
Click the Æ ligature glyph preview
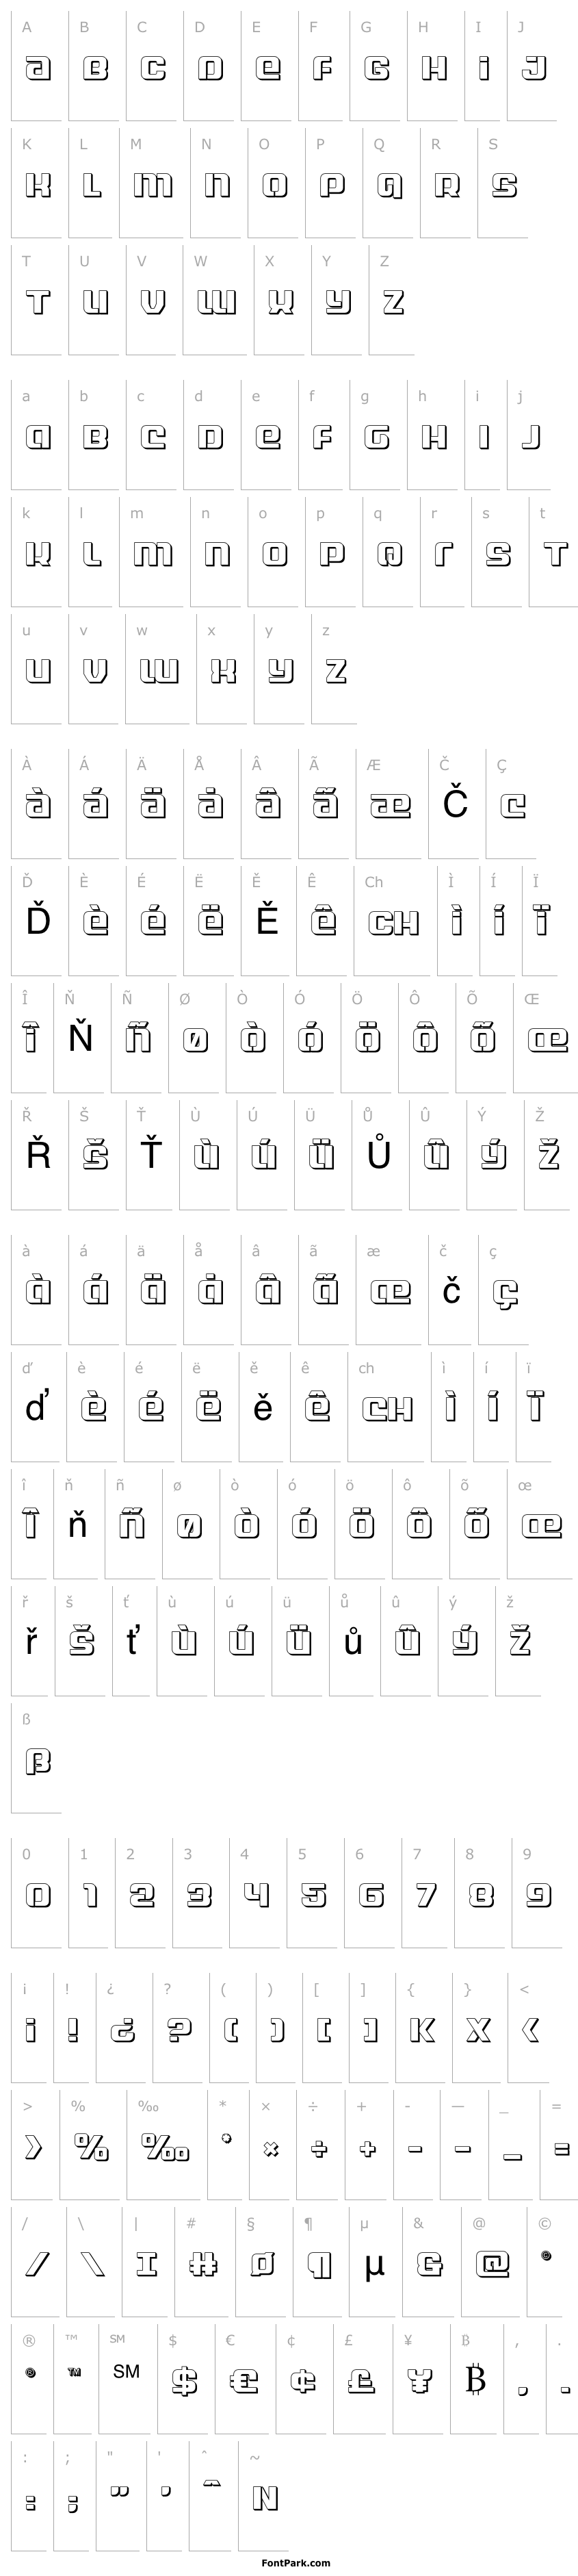pos(390,805)
